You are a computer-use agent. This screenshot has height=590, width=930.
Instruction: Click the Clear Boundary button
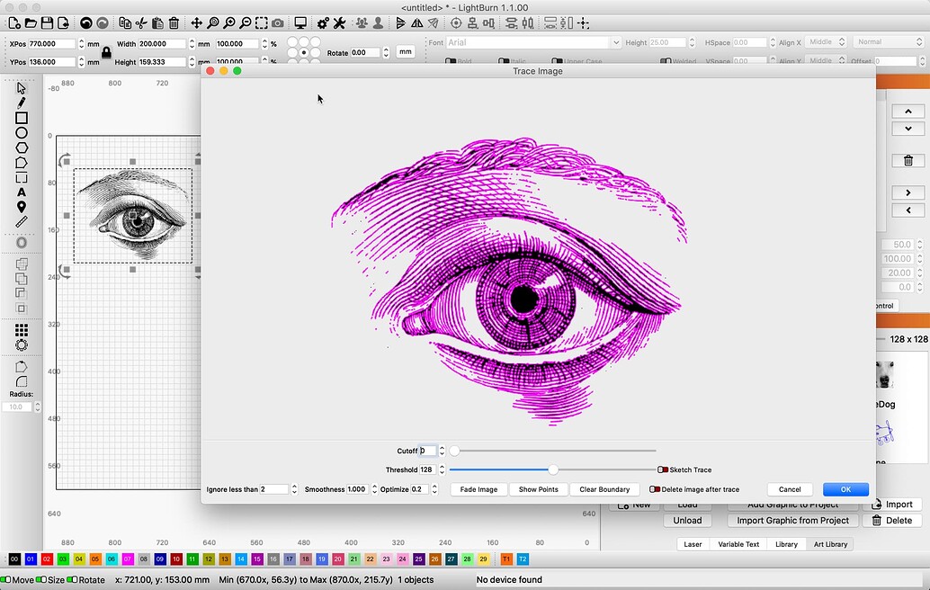604,489
